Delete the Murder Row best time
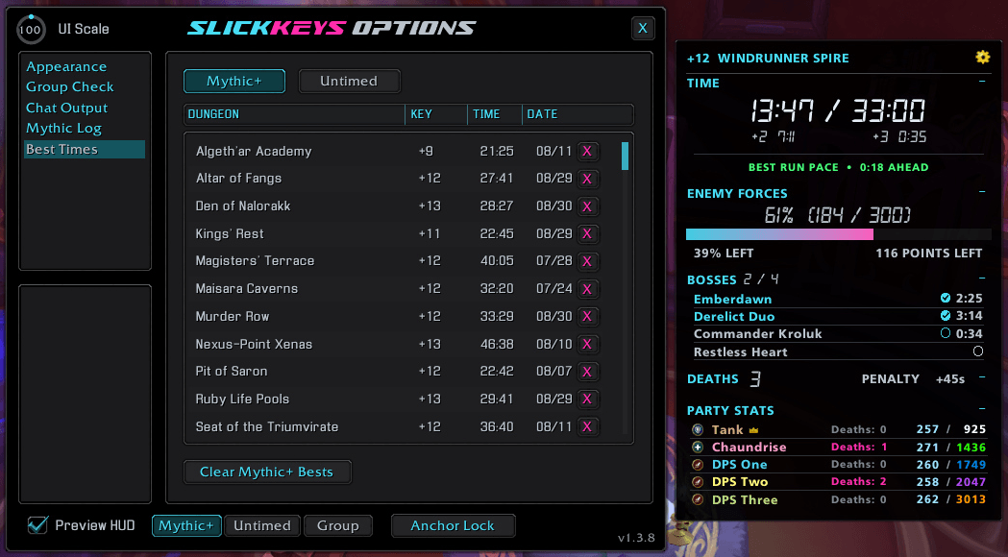This screenshot has width=1008, height=557. (587, 316)
